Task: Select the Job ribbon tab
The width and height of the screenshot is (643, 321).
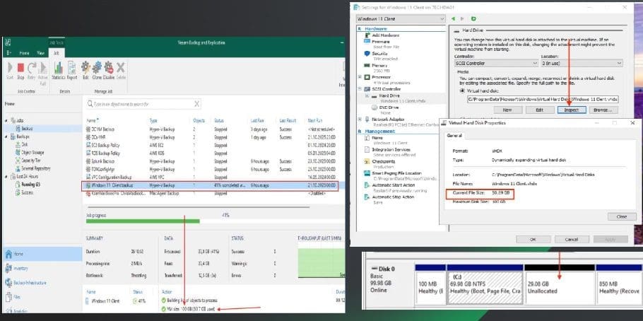Action: pos(57,53)
